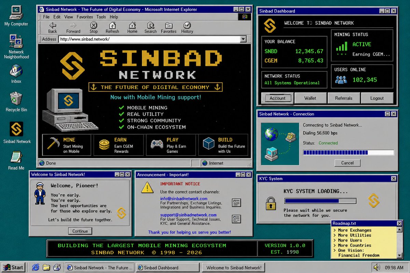Viewport: 410px width, 273px height.
Task: Click Logout in Sinbad Dashboard
Action: [x=377, y=98]
